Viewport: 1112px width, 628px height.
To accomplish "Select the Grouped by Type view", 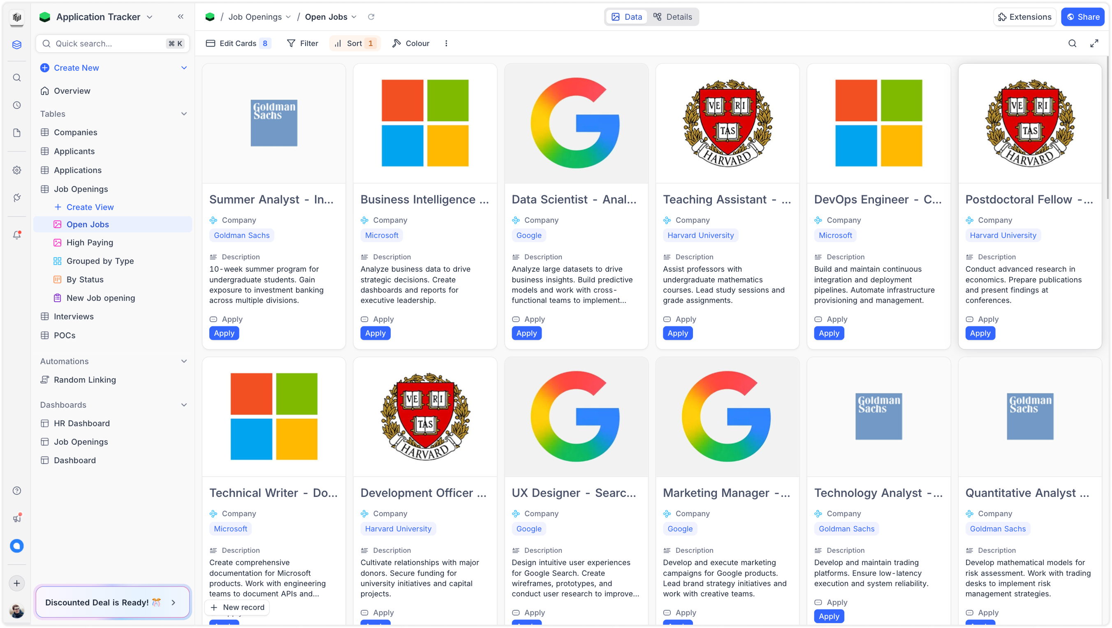I will click(x=100, y=261).
